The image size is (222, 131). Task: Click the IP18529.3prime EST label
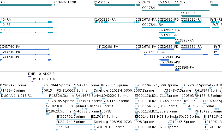[62, 96]
